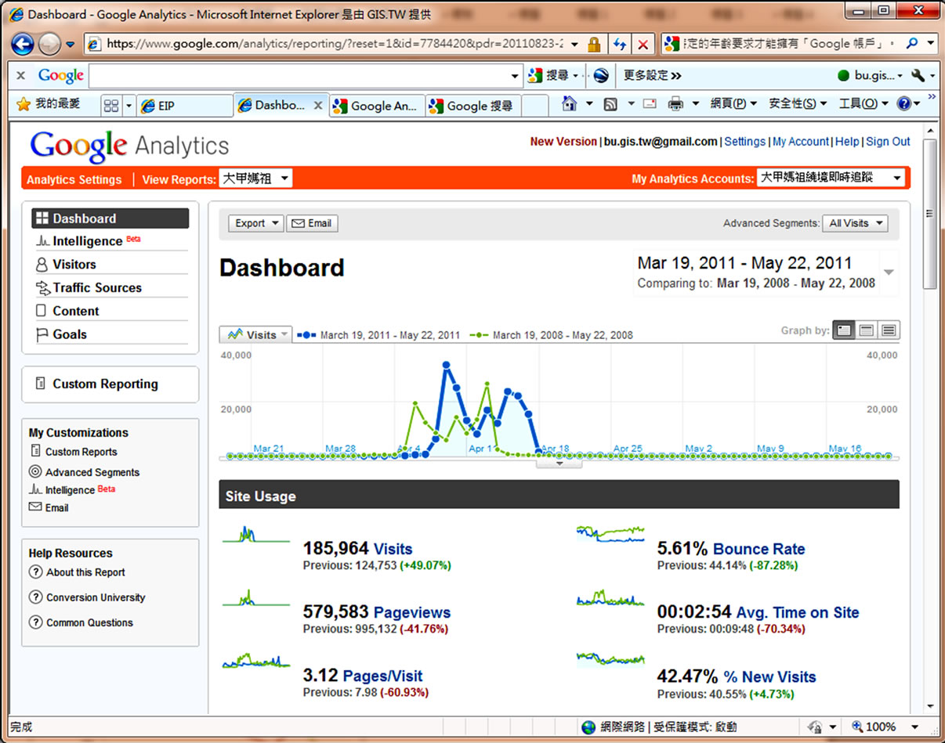Click the browser Back arrow button

tap(23, 43)
